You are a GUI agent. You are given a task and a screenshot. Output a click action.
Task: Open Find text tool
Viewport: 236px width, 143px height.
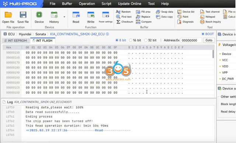pyautogui.click(x=124, y=17)
